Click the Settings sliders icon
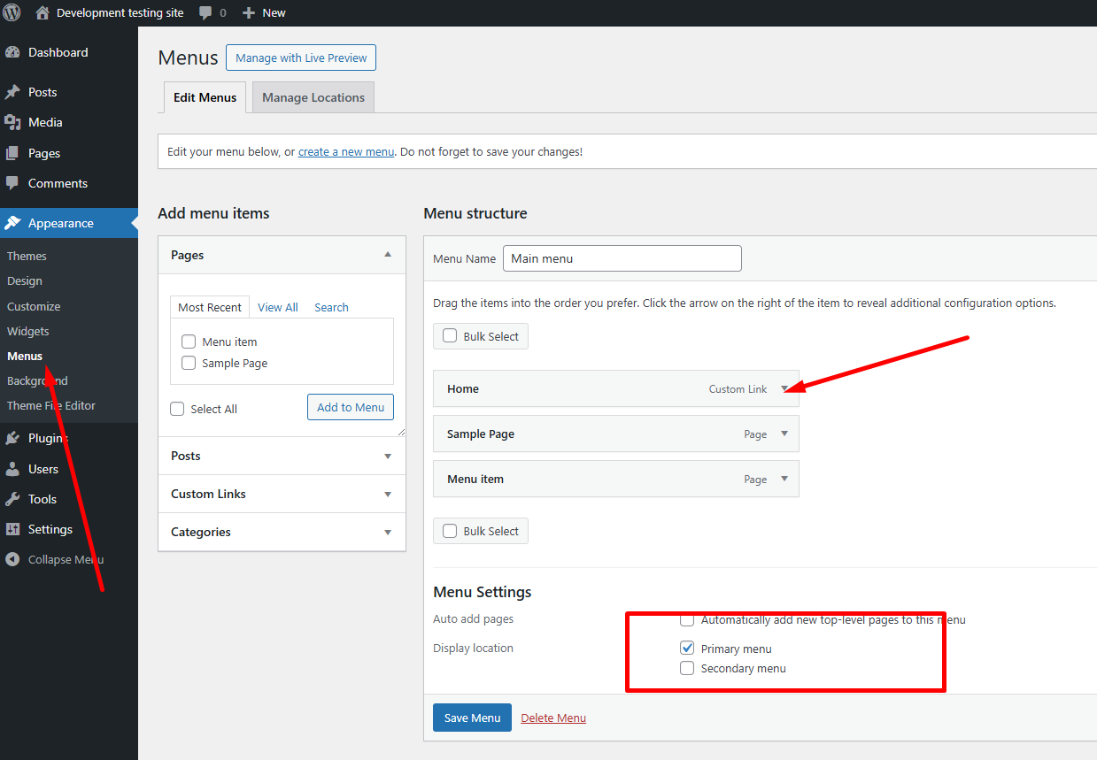This screenshot has width=1097, height=760. pyautogui.click(x=12, y=529)
